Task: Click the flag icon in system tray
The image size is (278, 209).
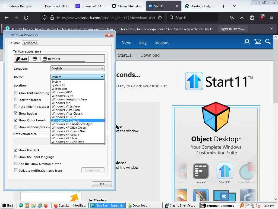Action: click(x=247, y=206)
